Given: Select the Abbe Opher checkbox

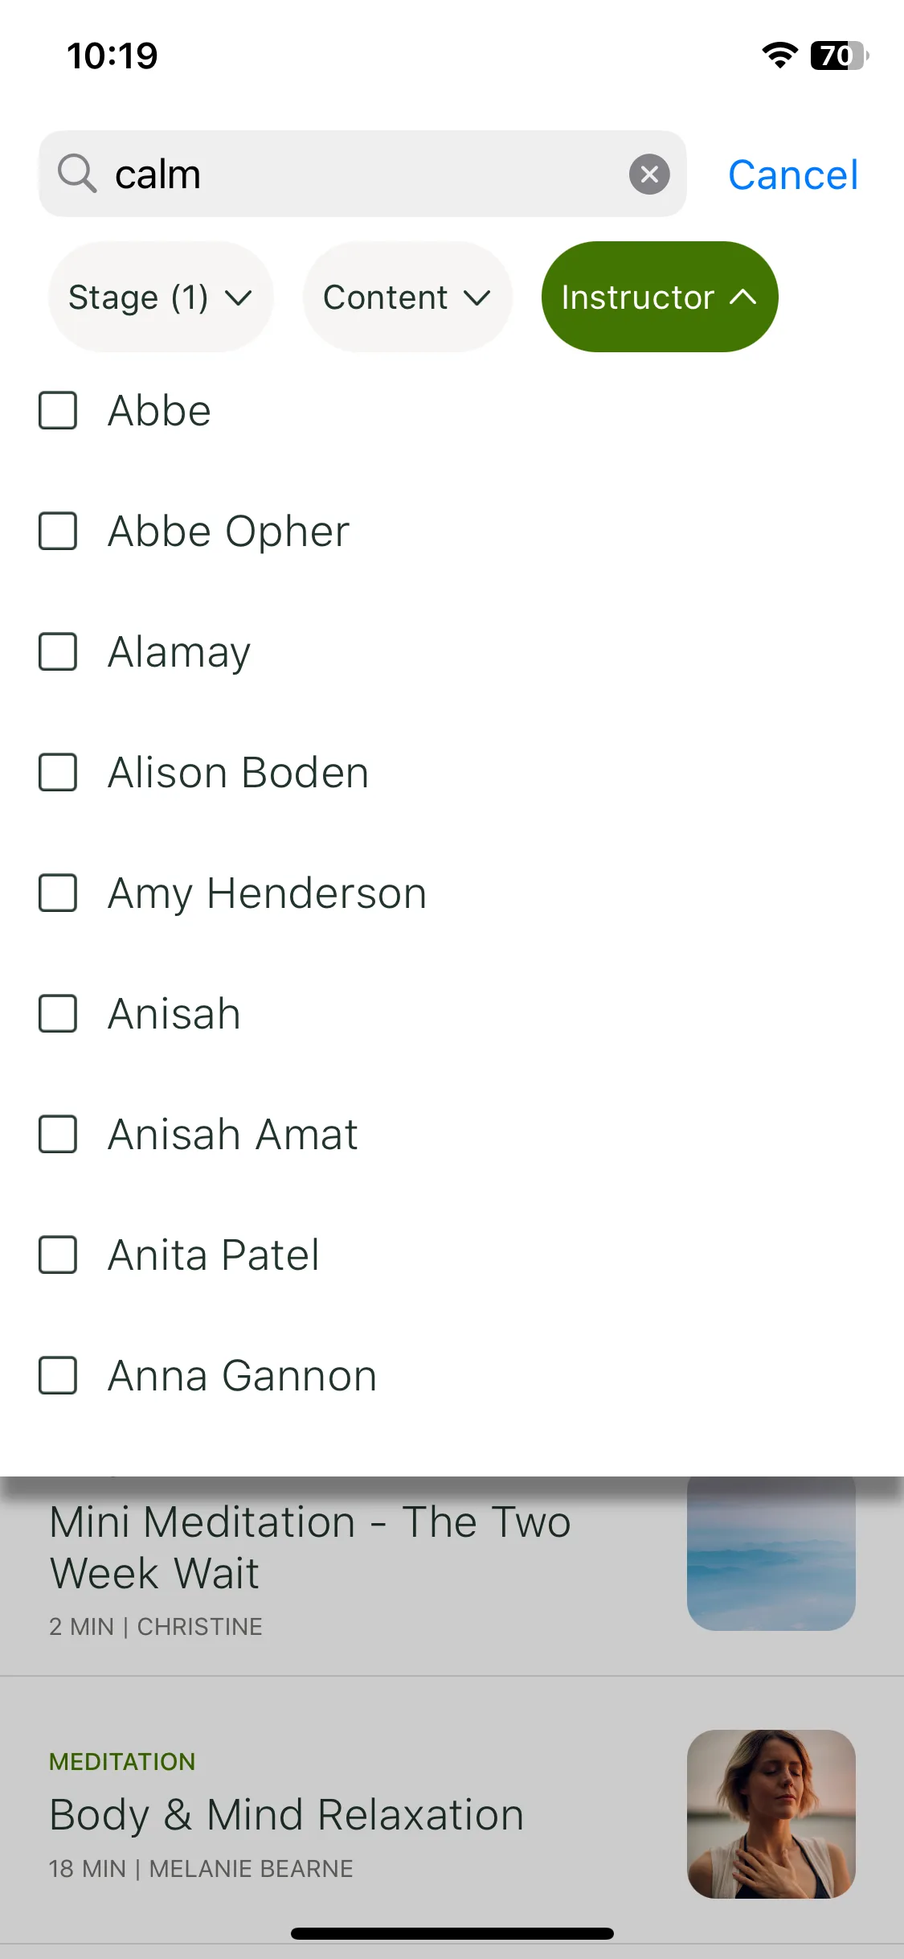Looking at the screenshot, I should pos(58,531).
